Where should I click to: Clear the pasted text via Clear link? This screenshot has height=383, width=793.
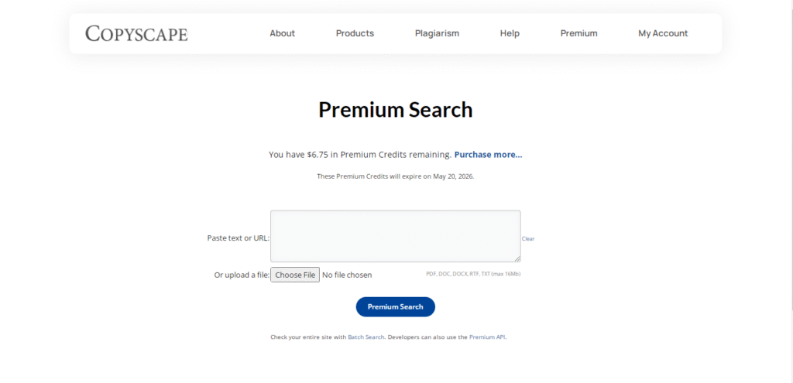[x=528, y=238]
